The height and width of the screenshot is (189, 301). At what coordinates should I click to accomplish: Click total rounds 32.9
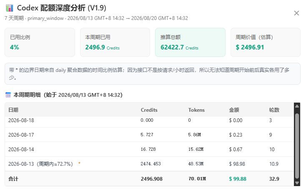pyautogui.click(x=274, y=179)
